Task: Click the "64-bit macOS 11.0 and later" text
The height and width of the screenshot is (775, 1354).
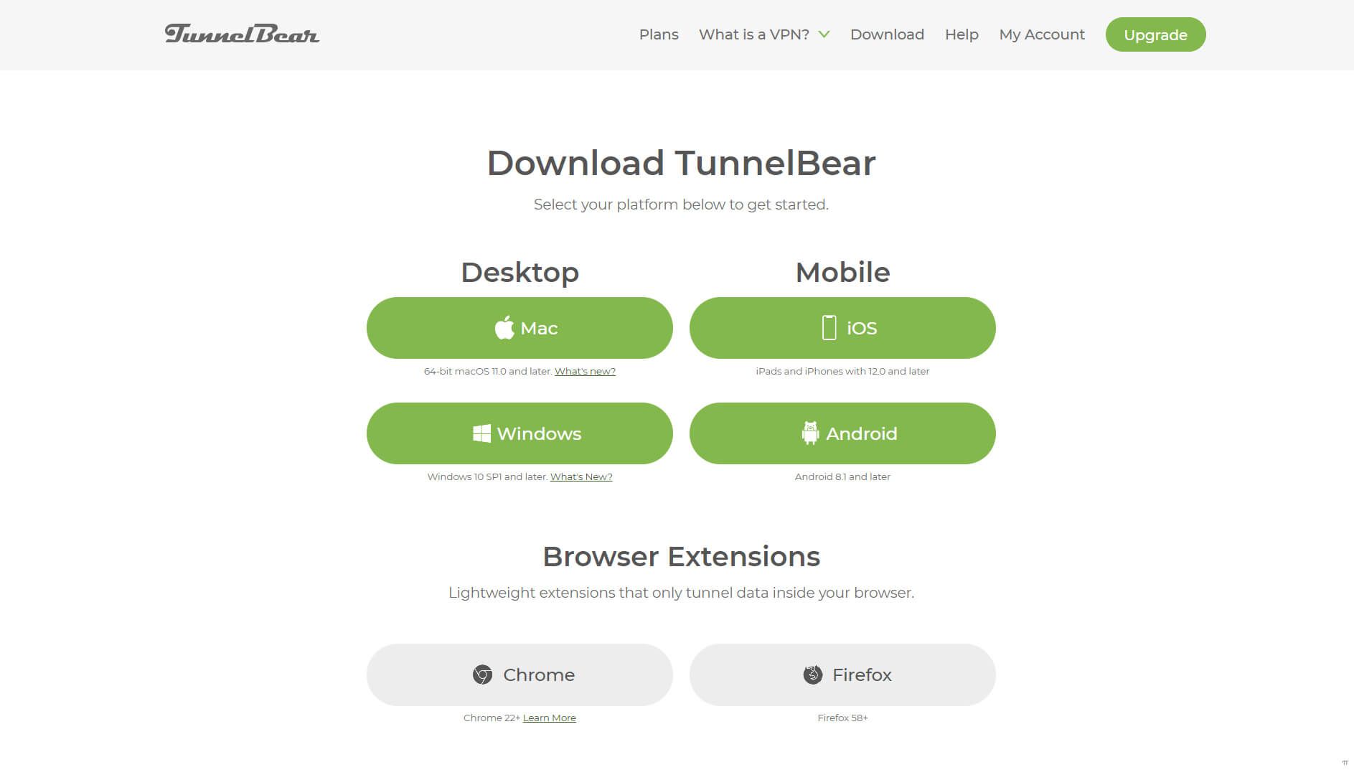Action: [x=488, y=371]
